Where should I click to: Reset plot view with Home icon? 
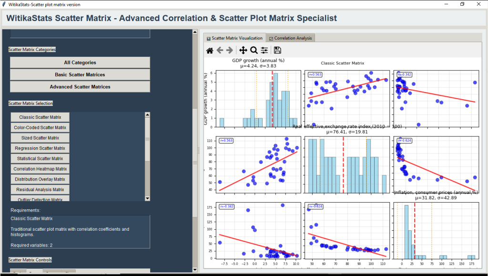(210, 51)
